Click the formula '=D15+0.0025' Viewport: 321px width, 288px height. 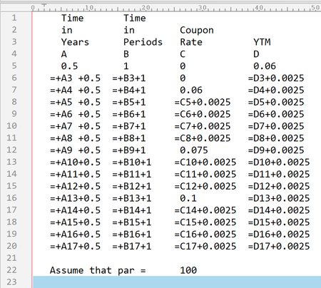(x=279, y=222)
